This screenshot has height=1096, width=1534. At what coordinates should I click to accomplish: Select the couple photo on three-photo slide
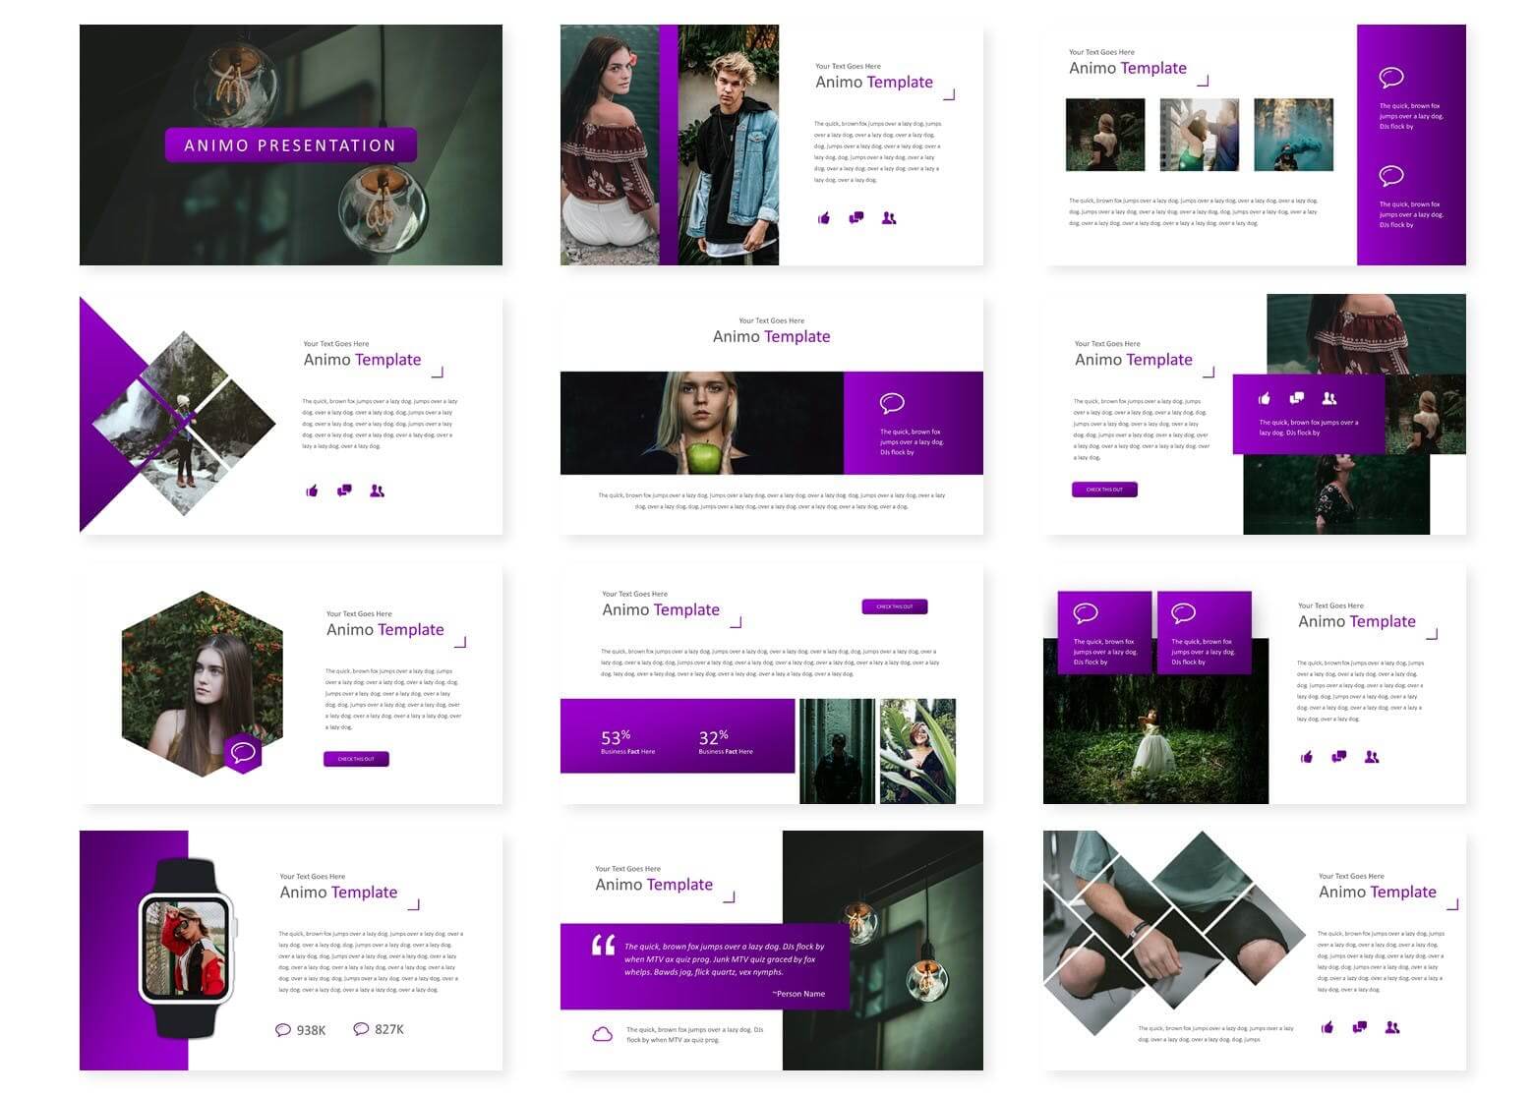[x=1200, y=135]
